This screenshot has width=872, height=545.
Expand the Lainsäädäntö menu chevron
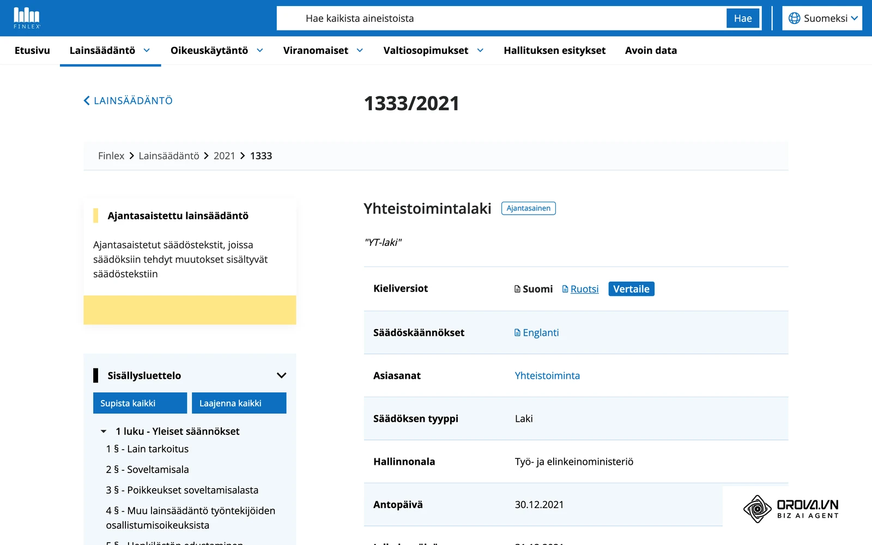(x=147, y=50)
